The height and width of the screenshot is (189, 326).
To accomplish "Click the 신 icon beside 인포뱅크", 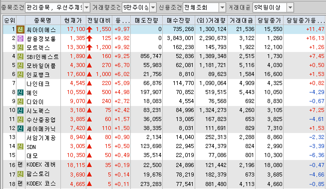I will 20,74.
